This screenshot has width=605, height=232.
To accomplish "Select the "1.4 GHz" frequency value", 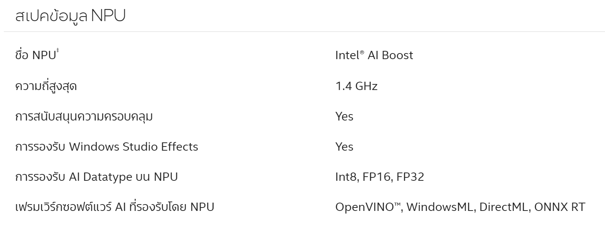I will coord(356,86).
